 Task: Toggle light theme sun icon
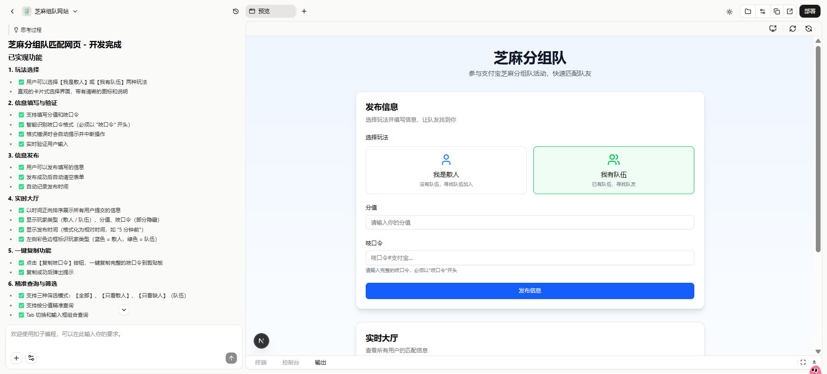coord(729,12)
